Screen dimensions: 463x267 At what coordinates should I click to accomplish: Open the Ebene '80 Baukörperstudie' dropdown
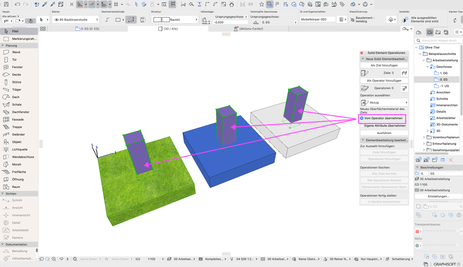[x=76, y=20]
